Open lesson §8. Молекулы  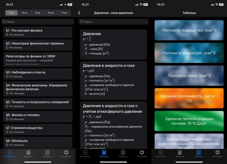click(38, 143)
